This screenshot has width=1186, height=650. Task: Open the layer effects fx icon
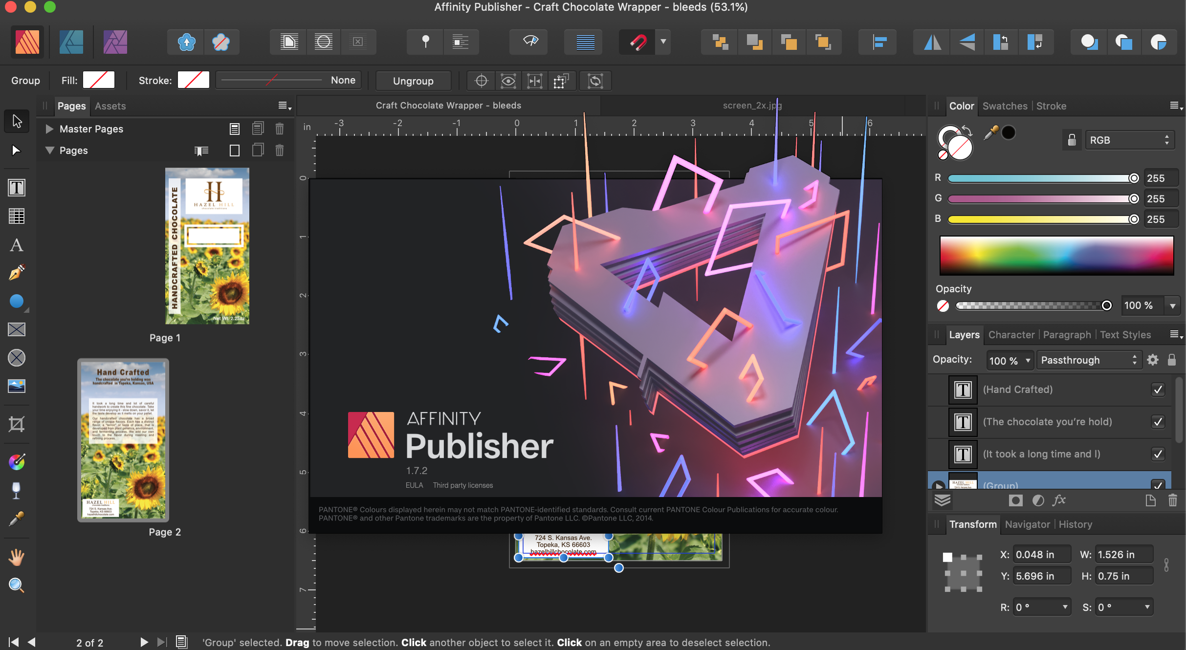pyautogui.click(x=1059, y=500)
